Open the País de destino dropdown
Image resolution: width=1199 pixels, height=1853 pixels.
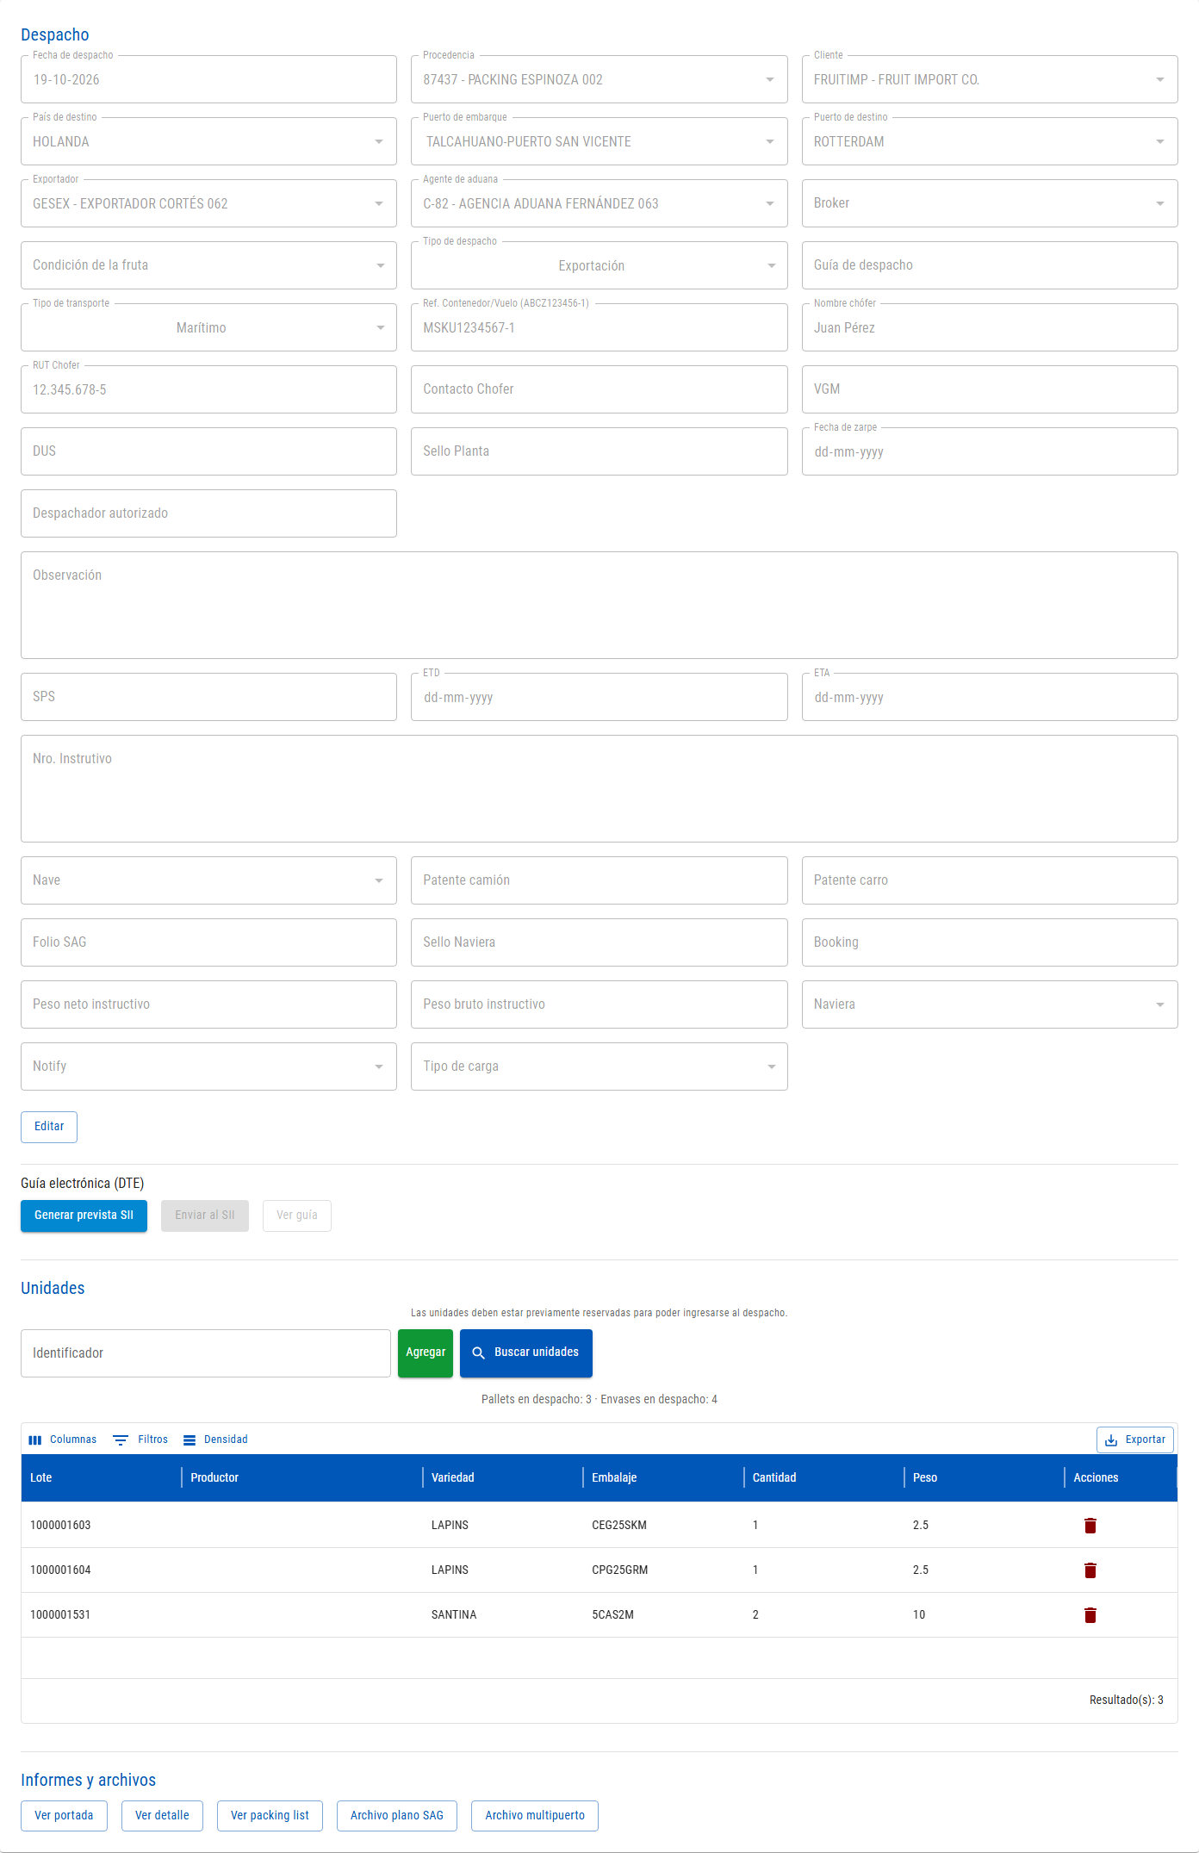[208, 141]
